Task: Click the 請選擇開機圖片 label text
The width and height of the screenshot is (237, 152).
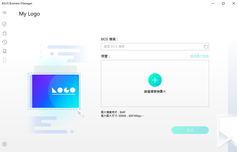Action: 155,92
